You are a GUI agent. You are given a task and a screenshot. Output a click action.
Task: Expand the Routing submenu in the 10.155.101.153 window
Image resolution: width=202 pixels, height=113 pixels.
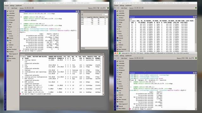coord(122,84)
